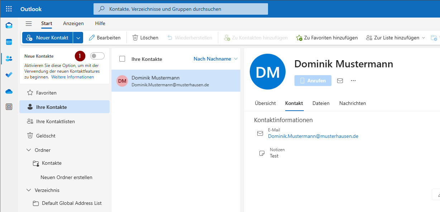This screenshot has height=212, width=440.
Task: Click Zu Favoriten hinzufügen star button
Action: point(327,38)
